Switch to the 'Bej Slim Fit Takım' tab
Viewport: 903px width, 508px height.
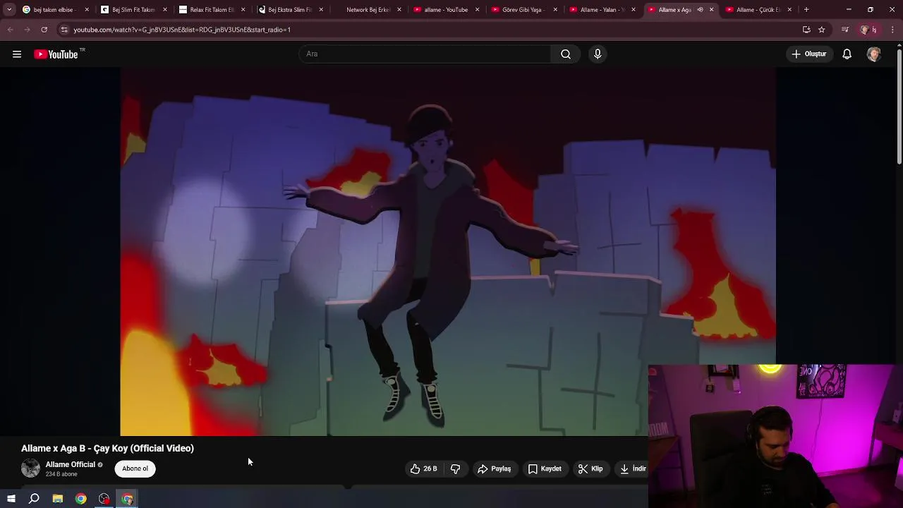133,10
